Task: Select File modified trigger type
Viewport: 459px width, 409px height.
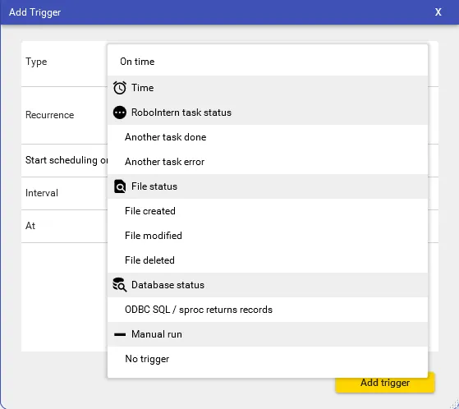Action: [268, 236]
